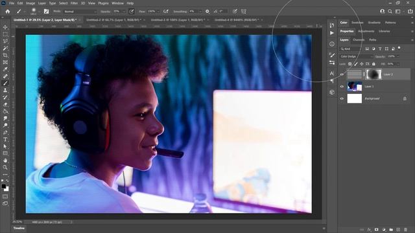Image resolution: width=415 pixels, height=233 pixels.
Task: Toggle visibility of Layer 2
Action: 342,74
